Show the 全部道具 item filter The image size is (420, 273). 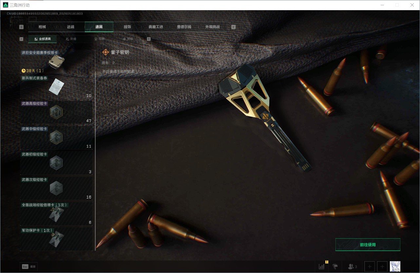[x=43, y=39]
